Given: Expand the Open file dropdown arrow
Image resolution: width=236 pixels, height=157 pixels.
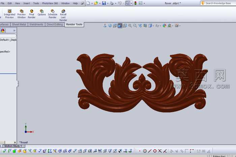Looking at the screenshot, I should 100,3.
